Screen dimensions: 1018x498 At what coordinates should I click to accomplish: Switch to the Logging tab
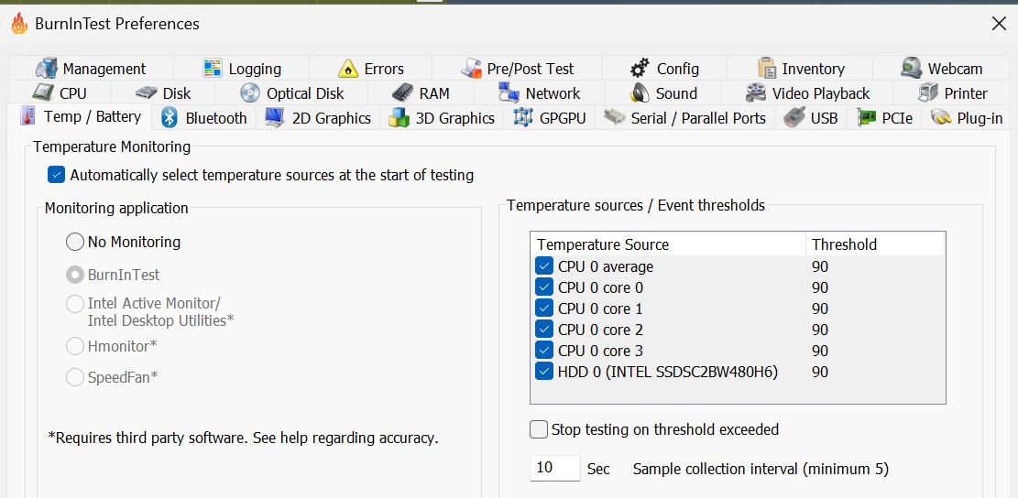point(242,68)
